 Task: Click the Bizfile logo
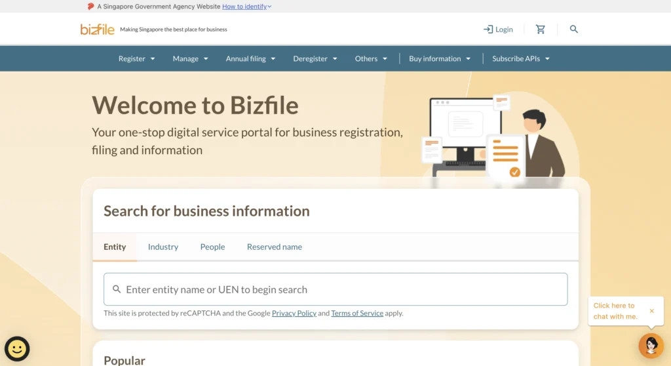pos(98,29)
